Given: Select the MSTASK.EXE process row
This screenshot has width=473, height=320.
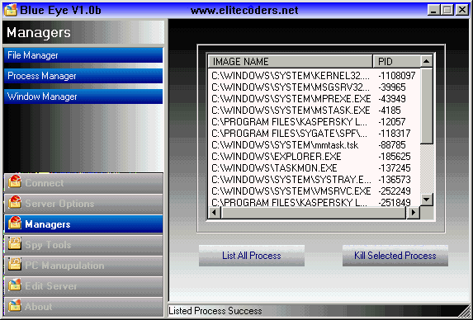Looking at the screenshot, I should coord(314,111).
